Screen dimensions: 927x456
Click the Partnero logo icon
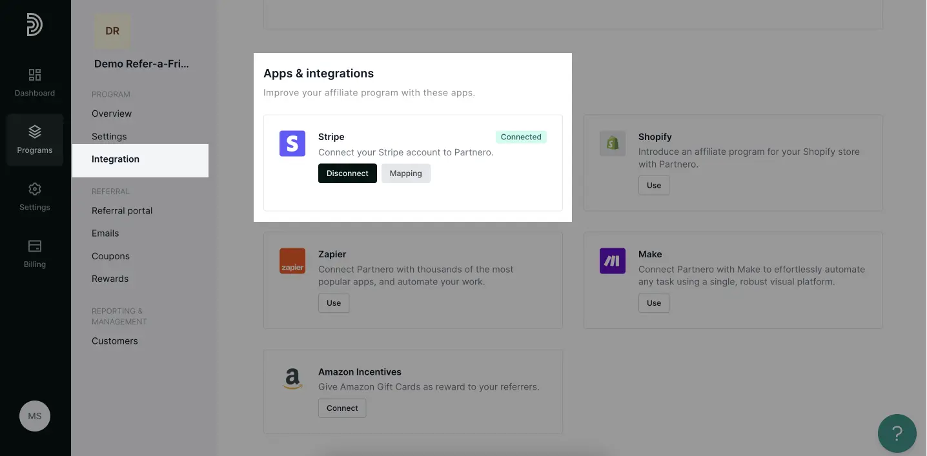click(x=35, y=25)
